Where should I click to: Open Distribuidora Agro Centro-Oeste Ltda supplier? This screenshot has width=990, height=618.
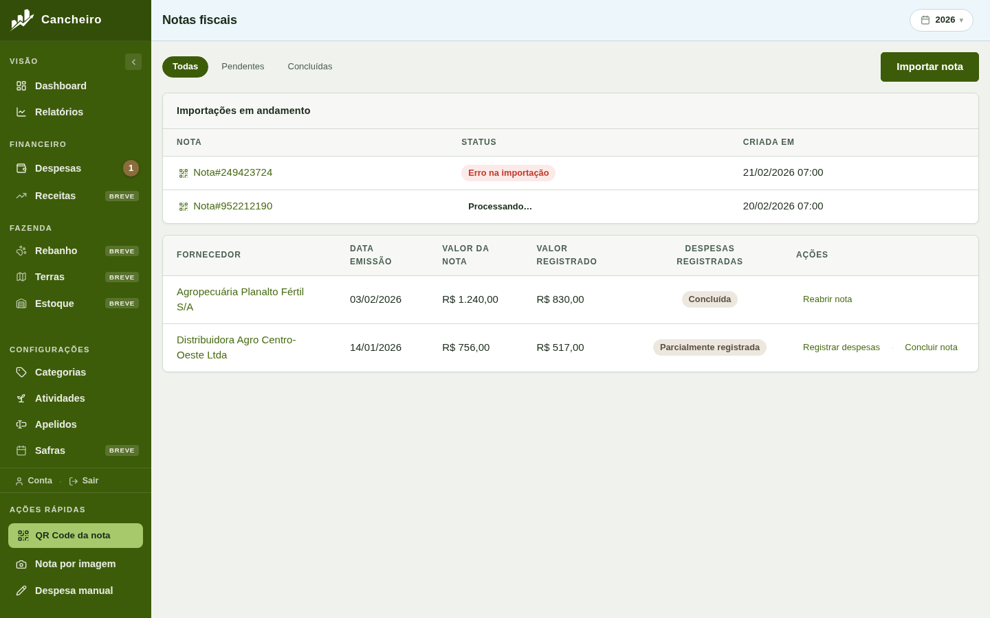click(x=236, y=347)
